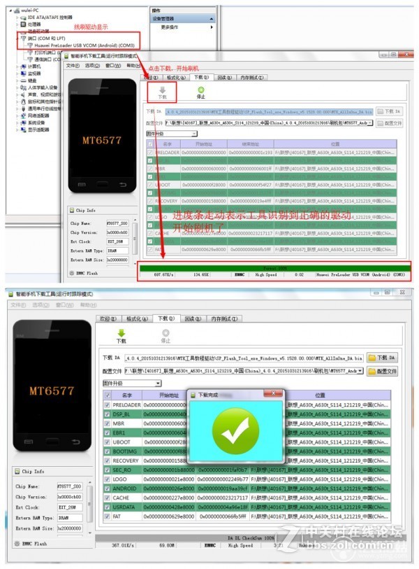Collapse the 设备管理器 actions section arrow
The height and width of the screenshot is (569, 419).
pos(212,19)
